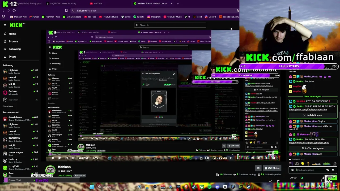Viewport: 340px width, 191px height.
Task: Mute the stream using the volume icon
Action: tap(74, 158)
